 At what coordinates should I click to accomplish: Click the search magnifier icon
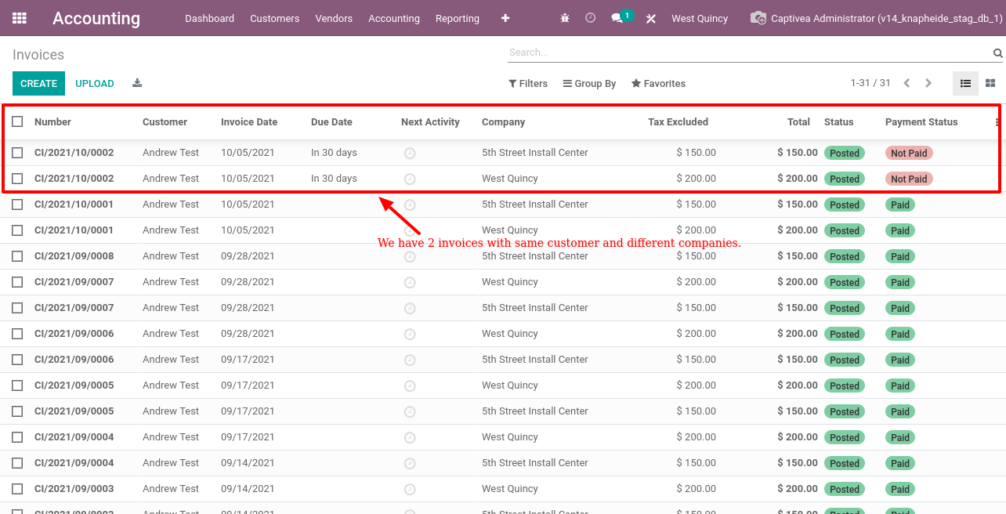tap(998, 53)
